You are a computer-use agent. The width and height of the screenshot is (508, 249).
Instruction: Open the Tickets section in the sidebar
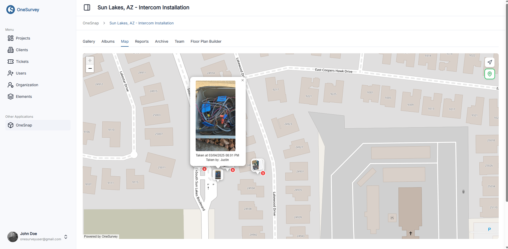click(22, 62)
